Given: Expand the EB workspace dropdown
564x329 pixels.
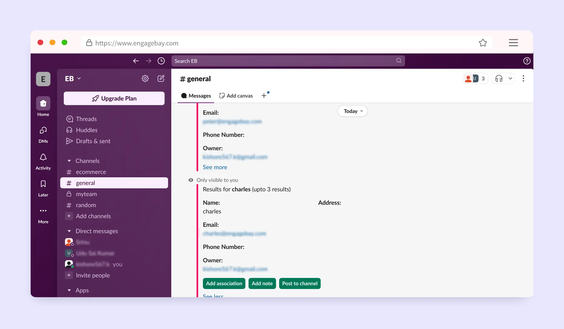Looking at the screenshot, I should pyautogui.click(x=73, y=79).
